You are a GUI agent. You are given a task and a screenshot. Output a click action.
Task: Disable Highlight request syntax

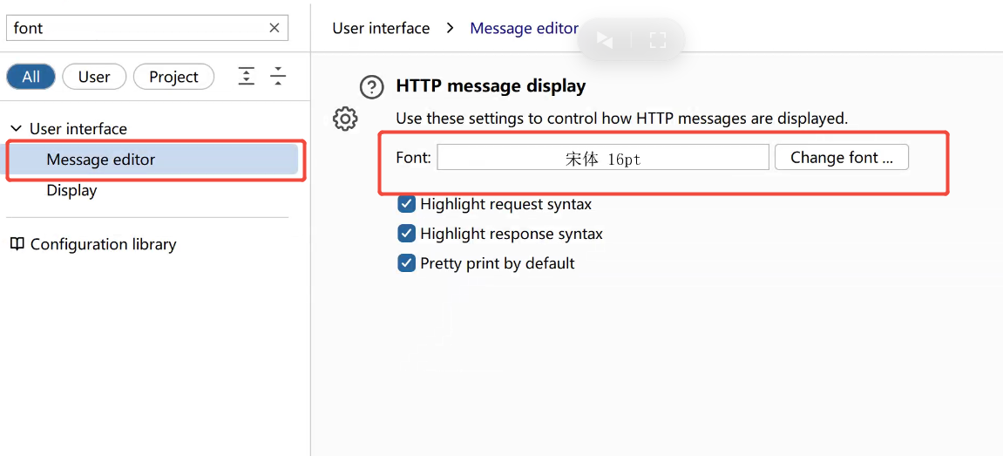(406, 204)
